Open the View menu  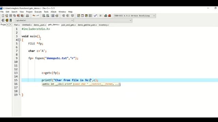tap(22, 12)
